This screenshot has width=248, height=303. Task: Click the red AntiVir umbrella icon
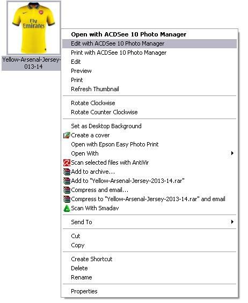point(67,162)
